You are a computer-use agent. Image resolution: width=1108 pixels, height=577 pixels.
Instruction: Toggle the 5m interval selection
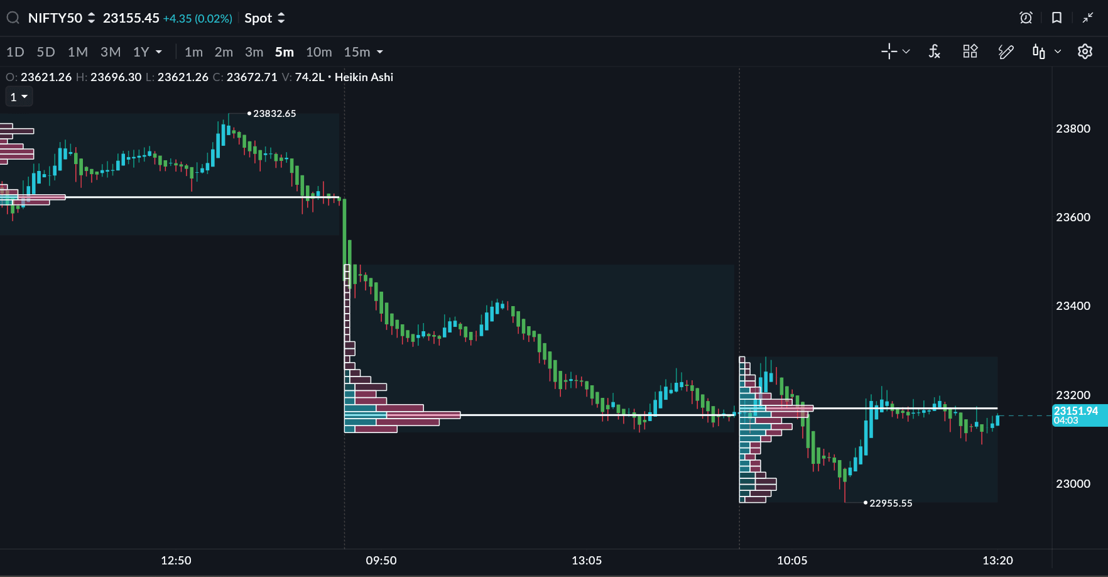pyautogui.click(x=284, y=52)
